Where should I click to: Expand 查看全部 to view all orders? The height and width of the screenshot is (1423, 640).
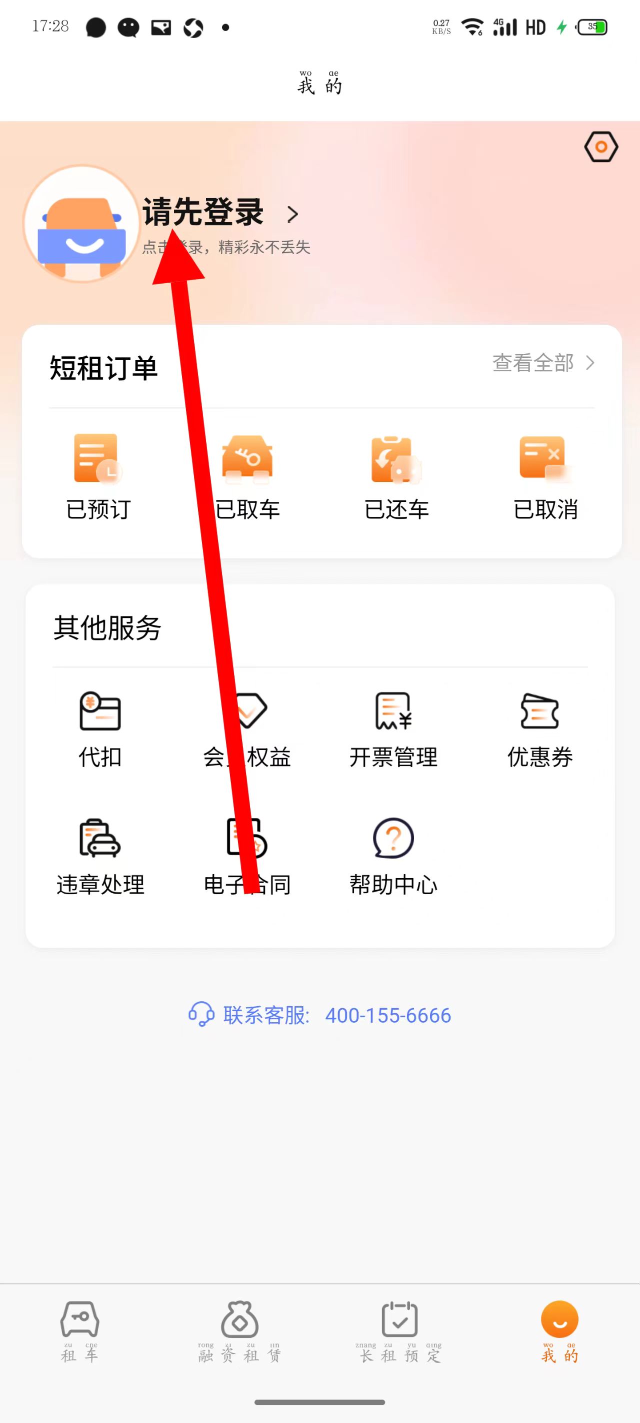click(x=543, y=363)
